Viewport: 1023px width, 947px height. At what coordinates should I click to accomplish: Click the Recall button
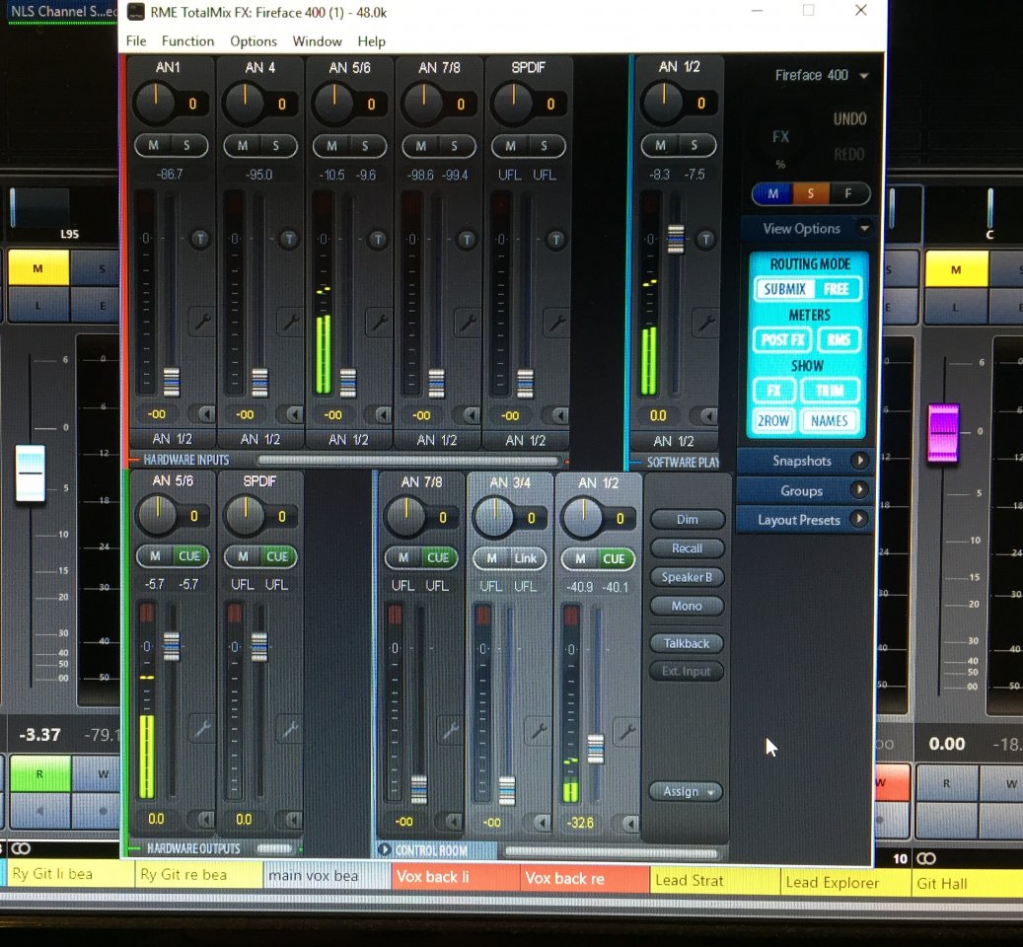click(687, 547)
